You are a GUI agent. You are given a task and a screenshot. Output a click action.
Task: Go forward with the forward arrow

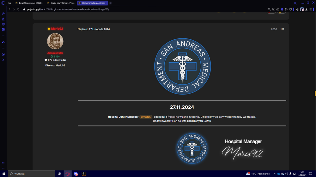(14, 9)
